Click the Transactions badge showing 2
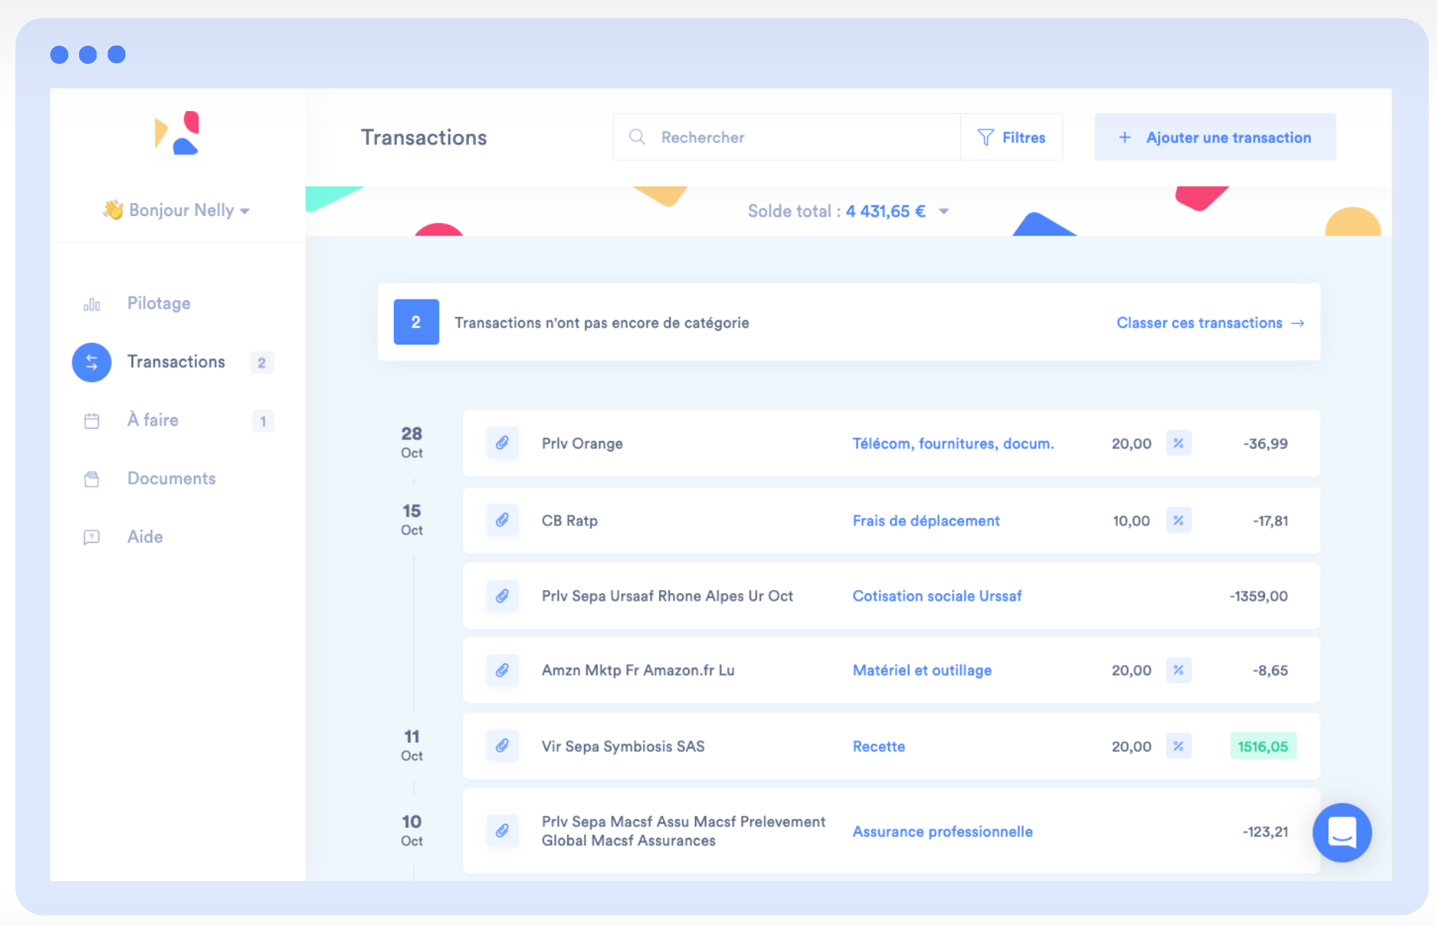Image resolution: width=1437 pixels, height=926 pixels. (x=262, y=363)
